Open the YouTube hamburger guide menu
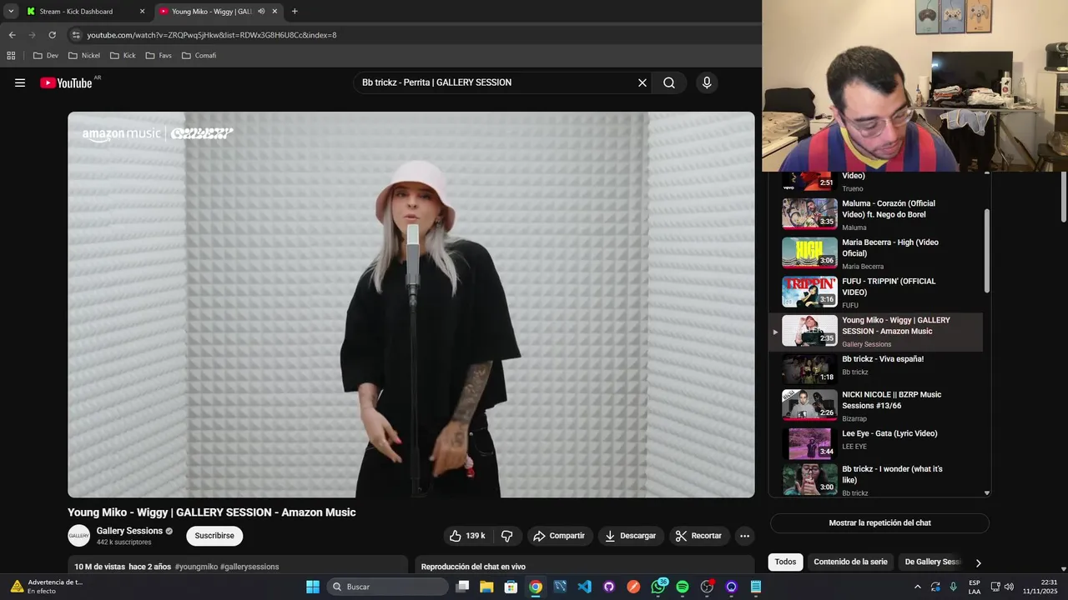 pyautogui.click(x=20, y=82)
